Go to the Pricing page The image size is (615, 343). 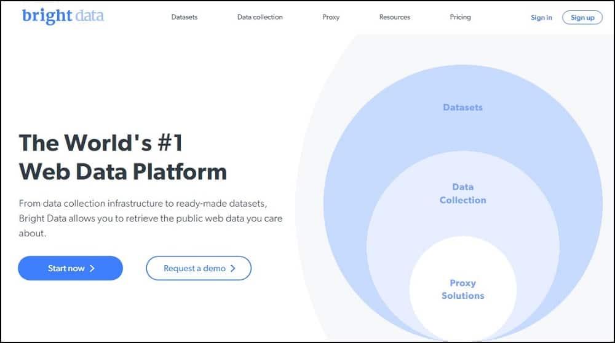pyautogui.click(x=460, y=17)
